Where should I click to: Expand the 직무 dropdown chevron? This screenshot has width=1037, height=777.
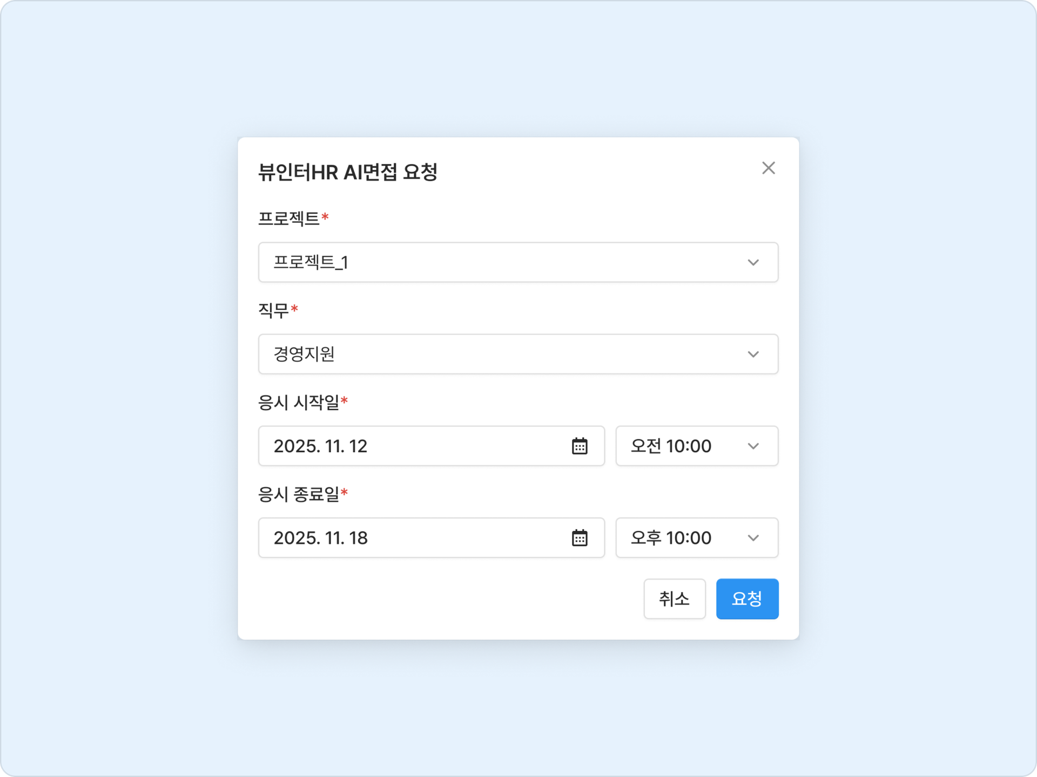coord(753,355)
